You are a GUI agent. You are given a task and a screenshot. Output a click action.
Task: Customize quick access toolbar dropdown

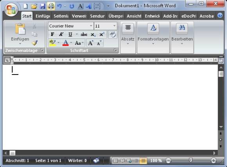[108, 6]
